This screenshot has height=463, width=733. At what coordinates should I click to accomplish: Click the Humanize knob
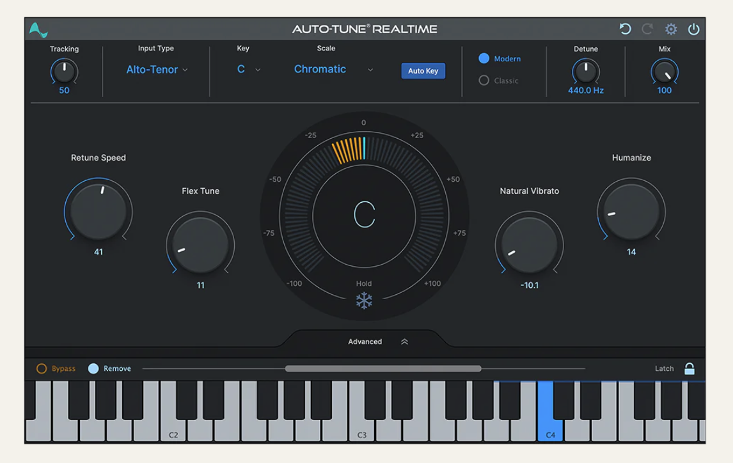[x=631, y=211]
